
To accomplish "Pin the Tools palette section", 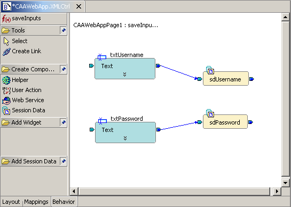I will (64, 30).
